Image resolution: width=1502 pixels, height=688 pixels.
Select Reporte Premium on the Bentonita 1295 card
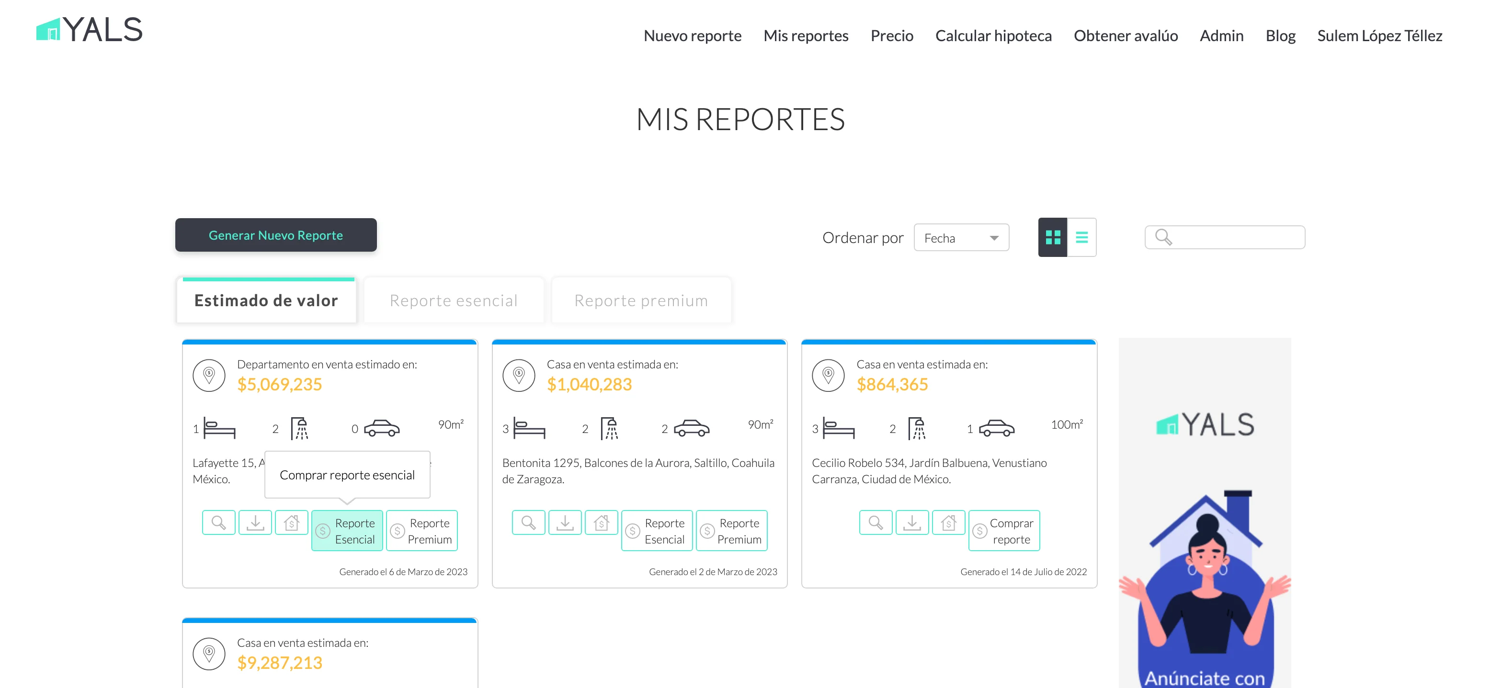click(732, 530)
